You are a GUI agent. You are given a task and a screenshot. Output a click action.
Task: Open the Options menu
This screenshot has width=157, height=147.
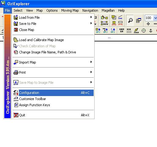52,10
